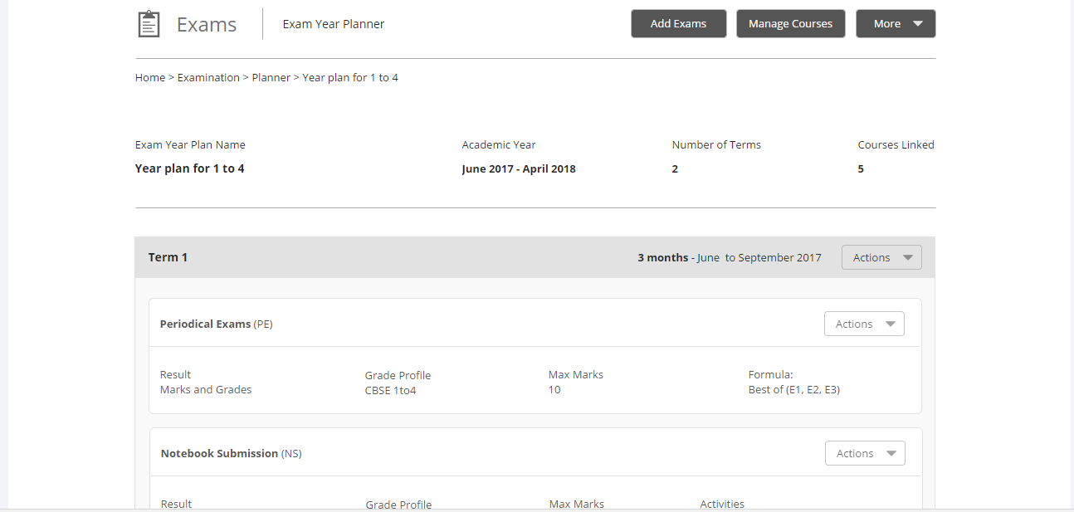Screen dimensions: 1074x512
Task: Select the Notebook Submission (NS) title
Action: tap(231, 453)
